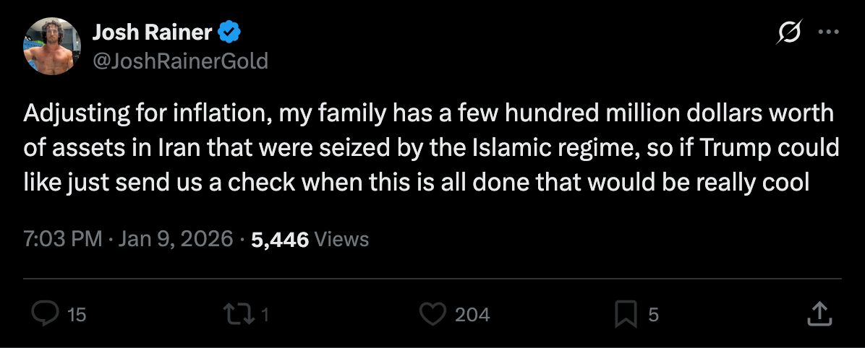Open Josh Rainer's profile picture
Image resolution: width=865 pixels, height=348 pixels.
(51, 45)
